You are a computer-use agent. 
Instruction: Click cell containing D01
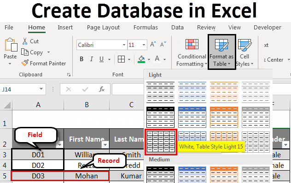point(38,154)
